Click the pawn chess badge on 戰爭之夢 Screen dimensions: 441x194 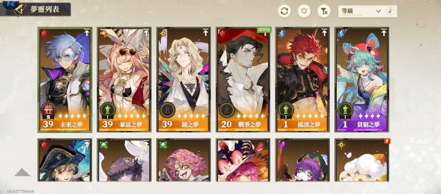point(226,110)
